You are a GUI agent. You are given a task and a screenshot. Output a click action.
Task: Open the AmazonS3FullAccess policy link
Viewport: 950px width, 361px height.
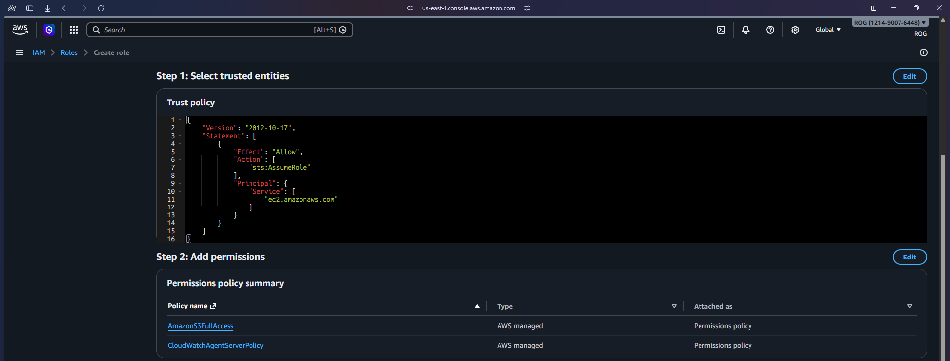pos(200,326)
